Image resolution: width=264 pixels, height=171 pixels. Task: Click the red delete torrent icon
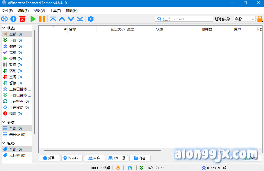(x=22, y=19)
